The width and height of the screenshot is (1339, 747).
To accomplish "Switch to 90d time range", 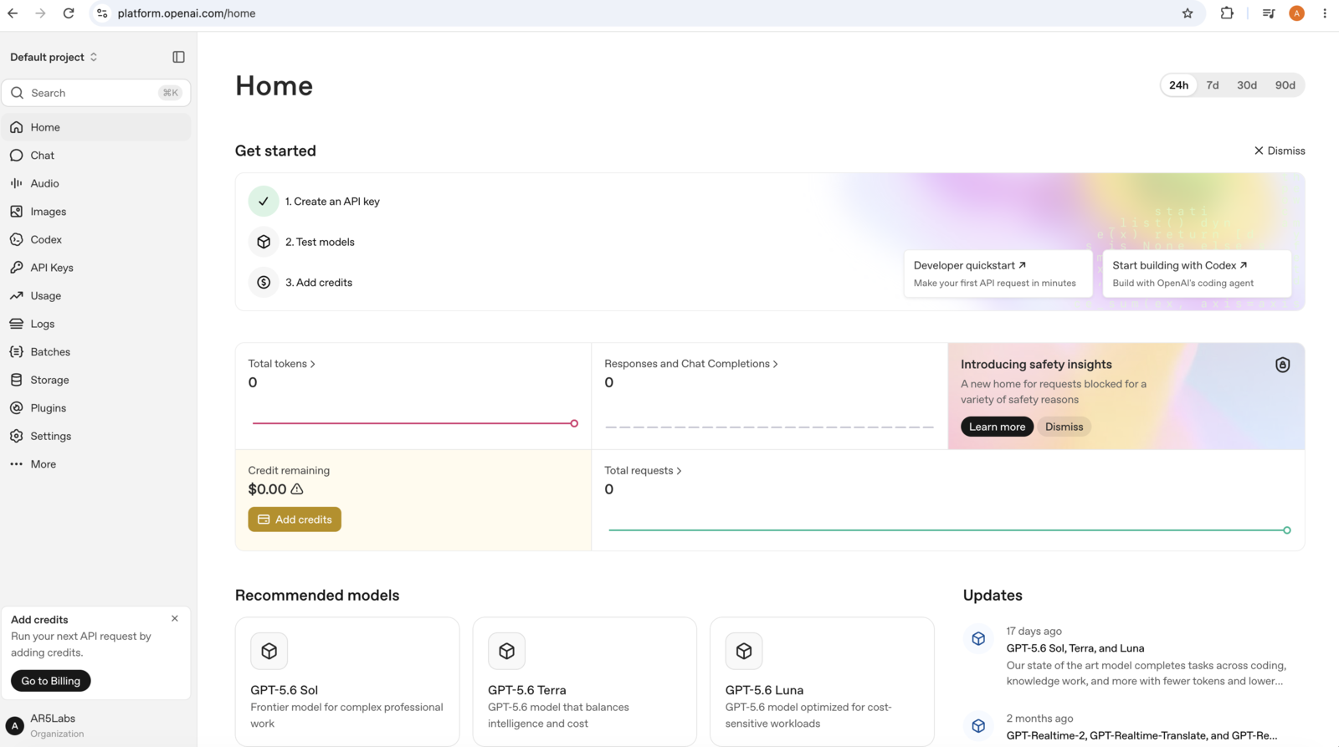I will point(1285,85).
